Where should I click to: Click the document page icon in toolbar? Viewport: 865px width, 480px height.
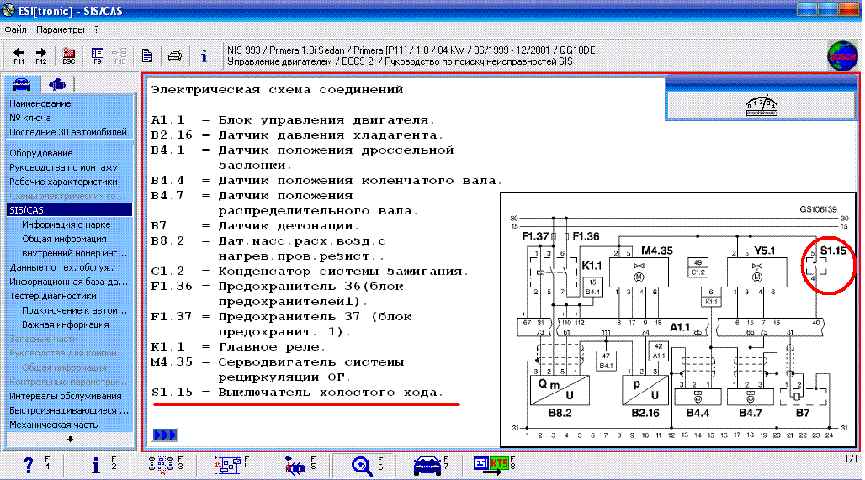point(146,55)
